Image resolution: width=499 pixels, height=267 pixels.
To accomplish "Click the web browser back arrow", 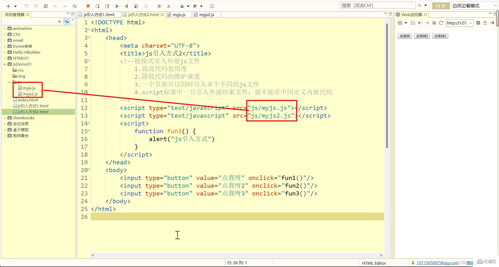I will coord(420,23).
